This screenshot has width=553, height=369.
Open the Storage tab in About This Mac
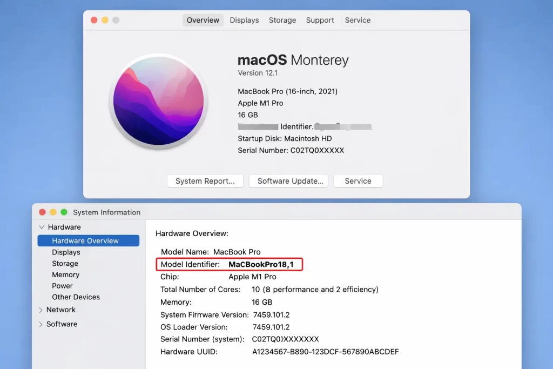click(282, 20)
